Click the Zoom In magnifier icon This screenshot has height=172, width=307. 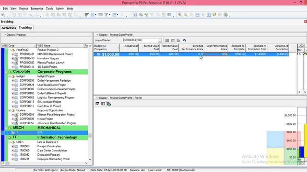pos(180,15)
